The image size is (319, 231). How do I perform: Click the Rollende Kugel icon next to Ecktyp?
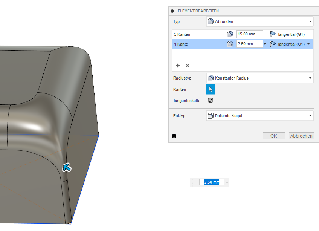pos(210,116)
